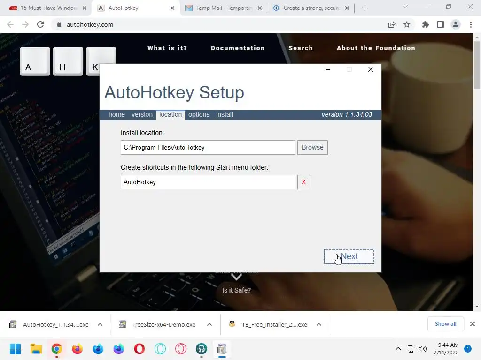Follow the 'Is it Safe?' link
The image size is (481, 360).
pos(237,290)
